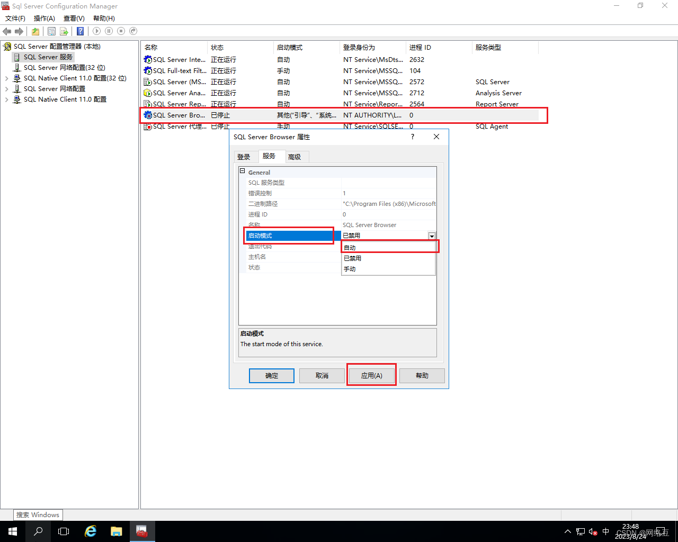Click the 启动模式 dropdown arrow button
The height and width of the screenshot is (542, 678).
coord(432,236)
